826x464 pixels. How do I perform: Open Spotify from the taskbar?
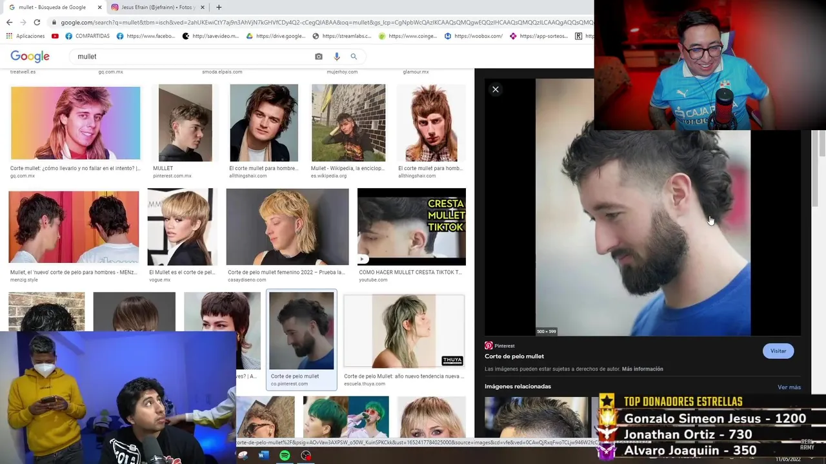coord(285,456)
